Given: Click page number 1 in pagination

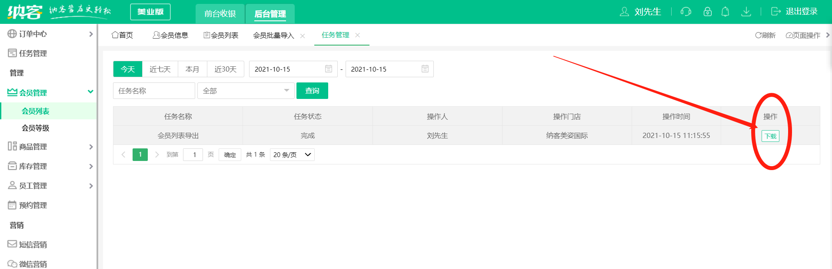Looking at the screenshot, I should point(140,154).
